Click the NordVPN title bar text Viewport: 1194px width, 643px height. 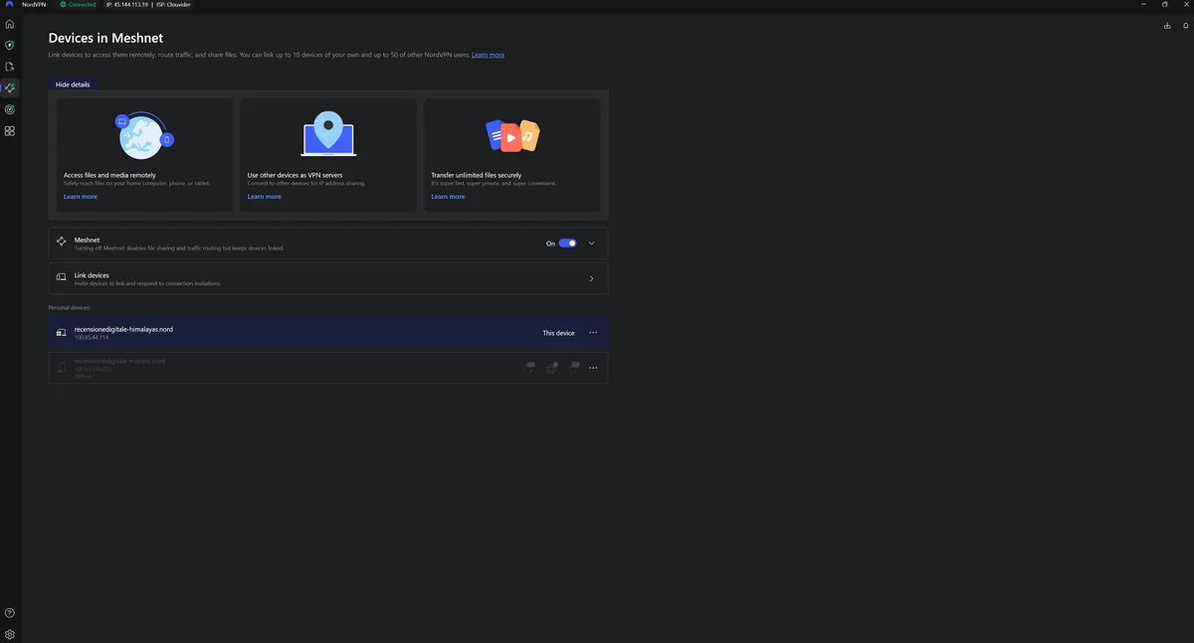(34, 4)
